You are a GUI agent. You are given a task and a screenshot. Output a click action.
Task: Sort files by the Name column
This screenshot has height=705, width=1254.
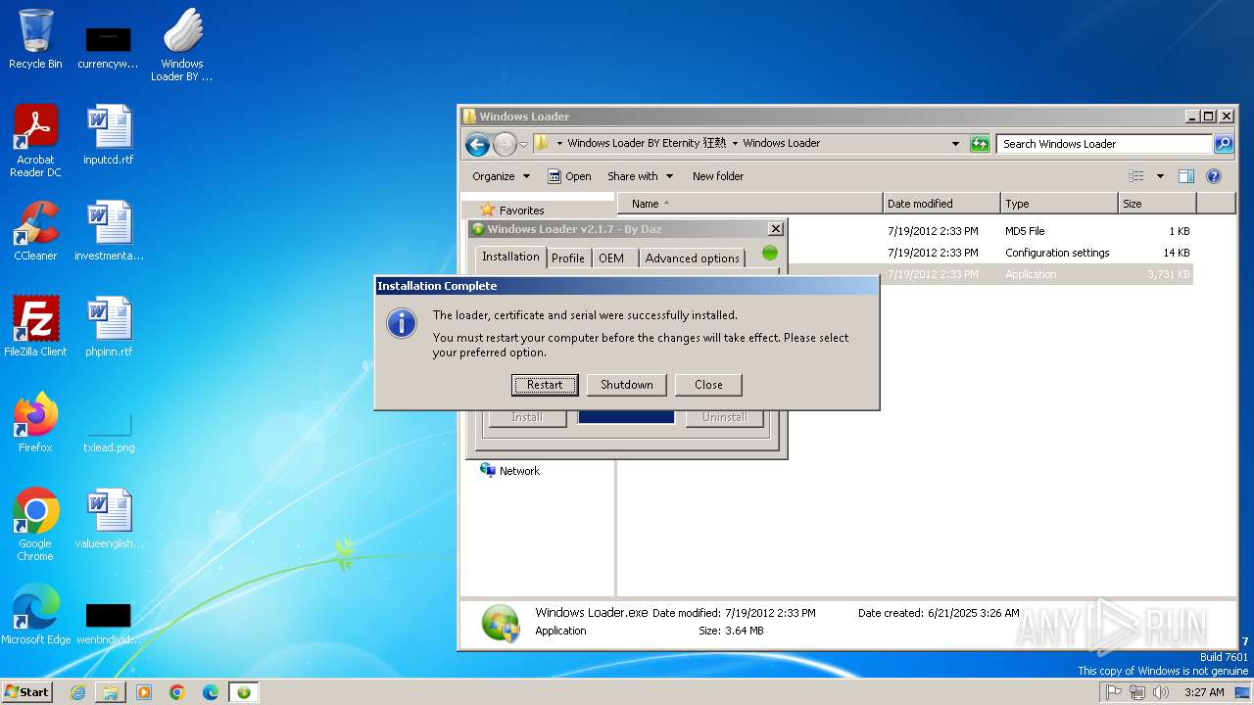tap(749, 204)
